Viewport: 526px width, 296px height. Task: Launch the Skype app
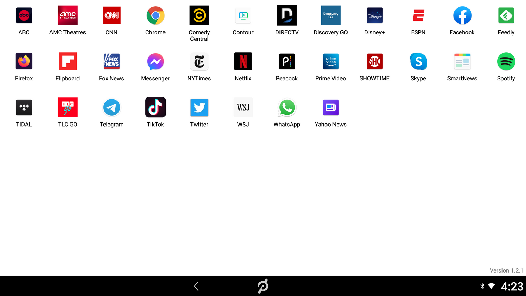point(418,62)
